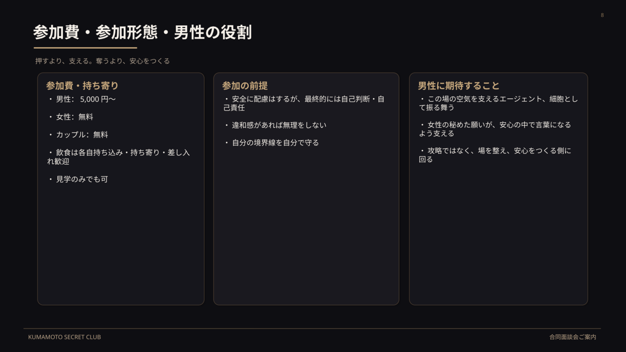Click the slide page number 8
The width and height of the screenshot is (626, 352).
(602, 15)
